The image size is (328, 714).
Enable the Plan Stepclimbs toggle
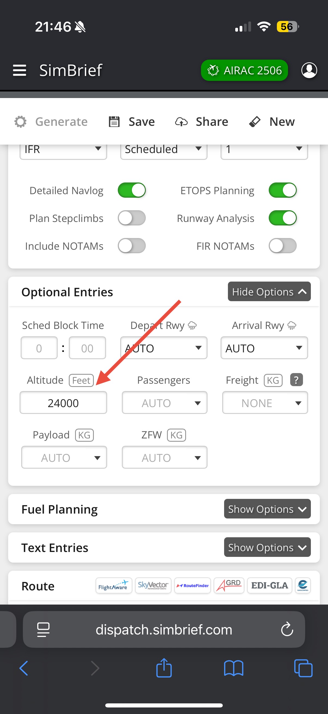(132, 218)
